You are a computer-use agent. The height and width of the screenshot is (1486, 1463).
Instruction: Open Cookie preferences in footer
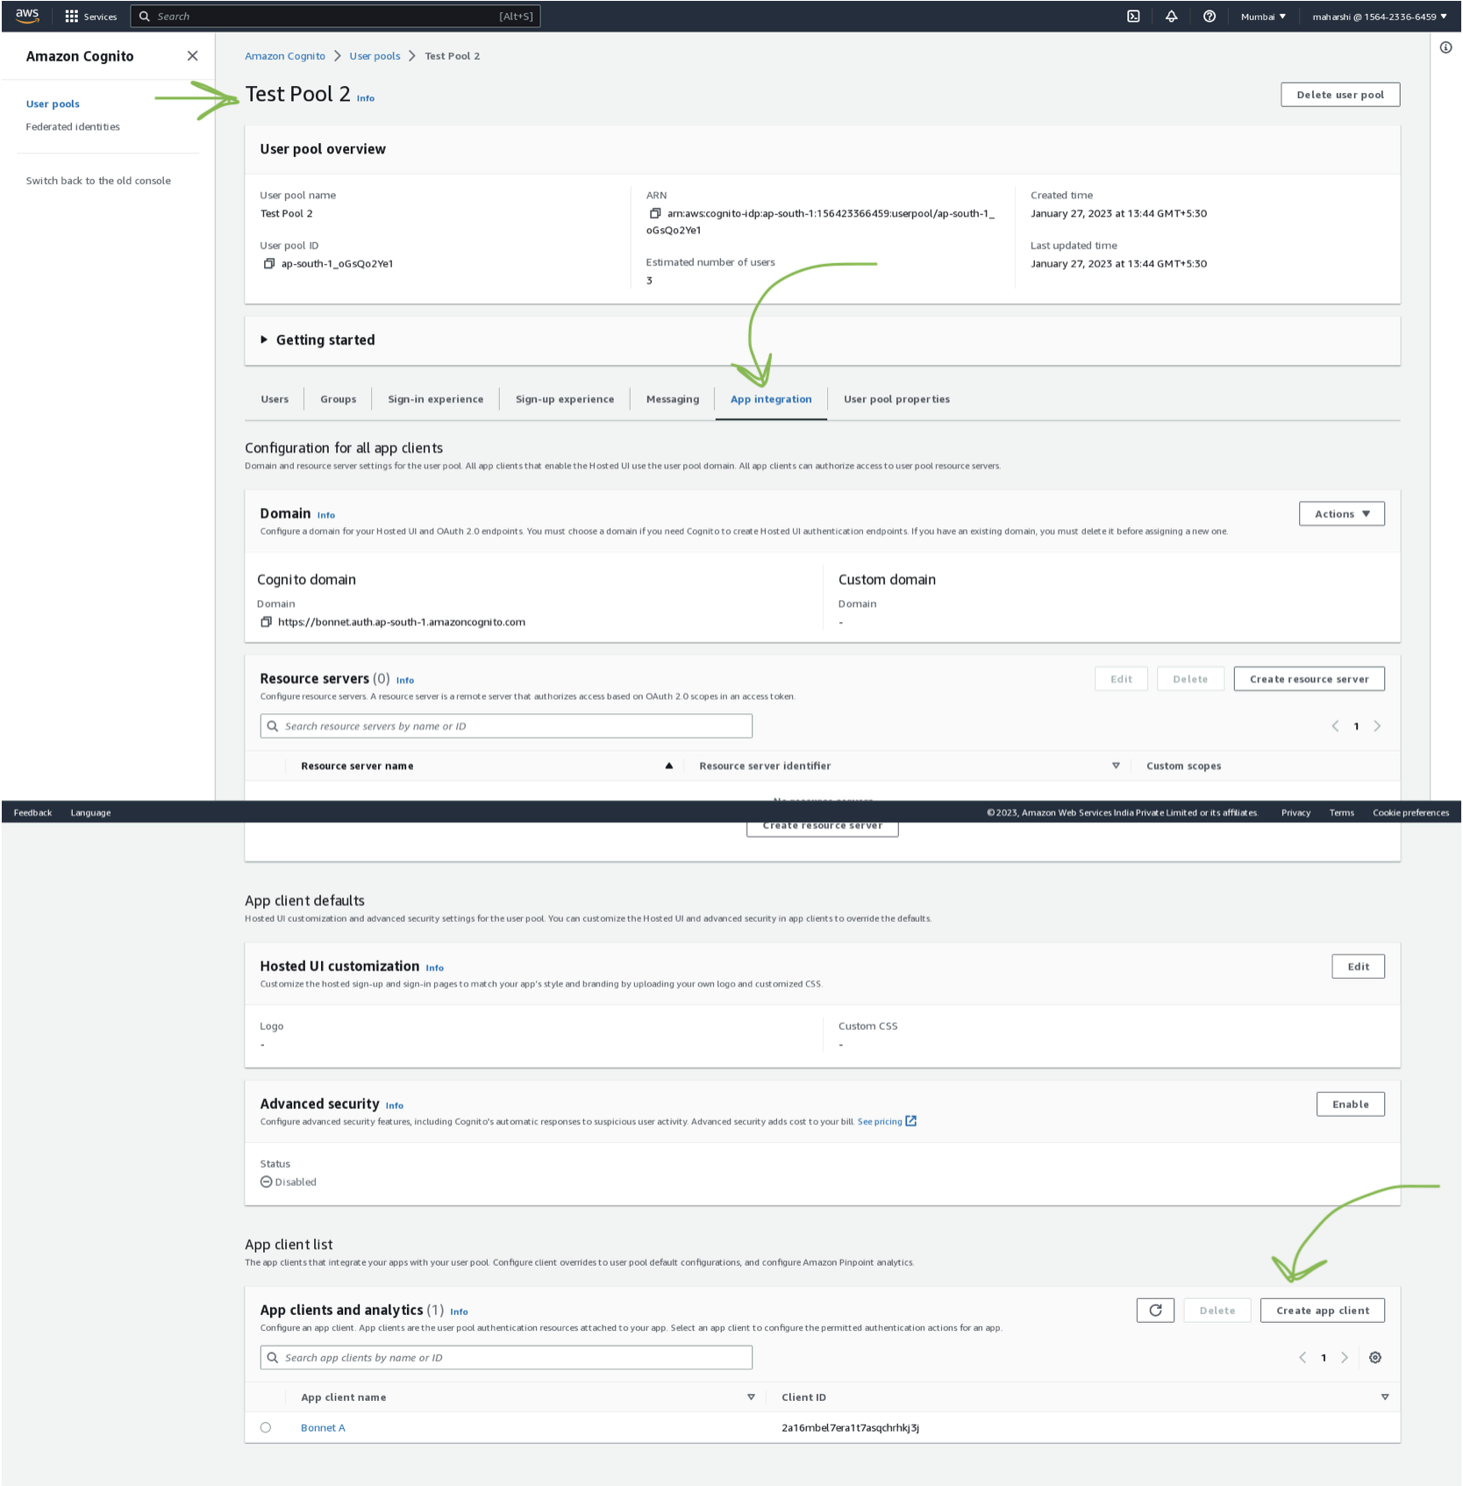(x=1410, y=812)
